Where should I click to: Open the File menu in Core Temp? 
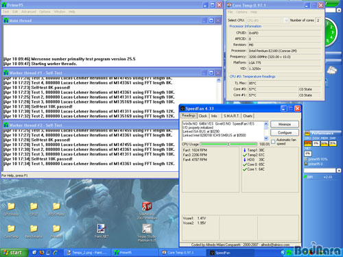[x=230, y=12]
